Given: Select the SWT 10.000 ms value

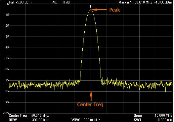Looking at the screenshot, I should tap(164, 120).
